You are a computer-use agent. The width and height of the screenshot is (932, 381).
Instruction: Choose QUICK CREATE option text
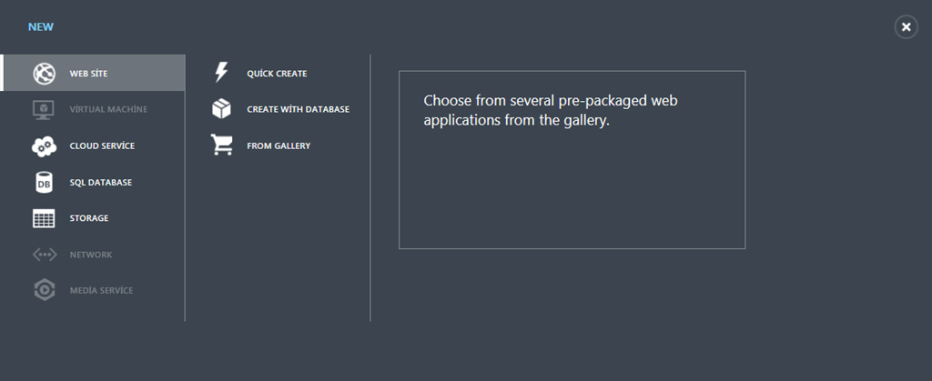277,74
